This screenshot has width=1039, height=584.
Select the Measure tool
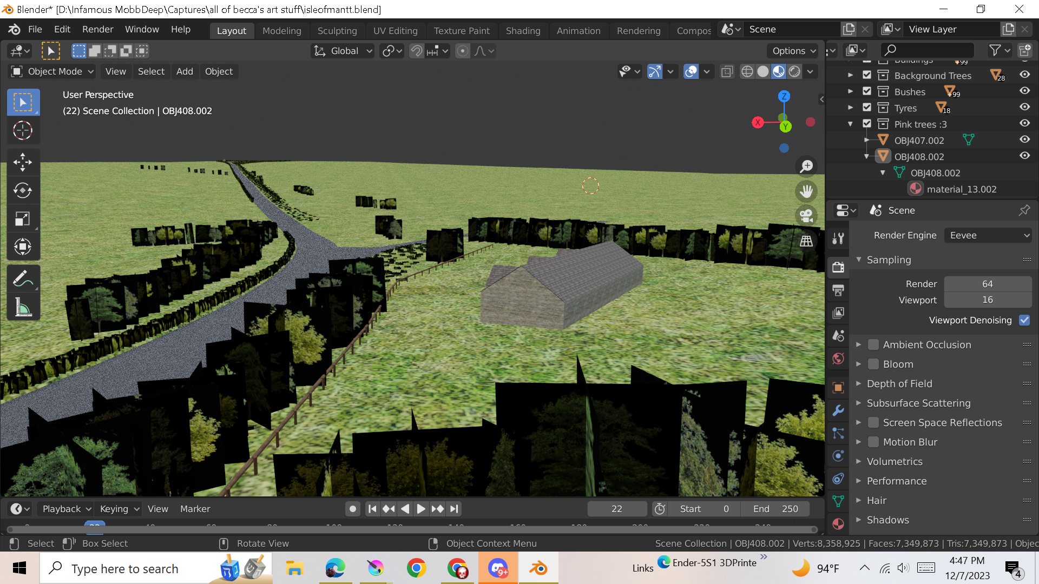pyautogui.click(x=23, y=308)
